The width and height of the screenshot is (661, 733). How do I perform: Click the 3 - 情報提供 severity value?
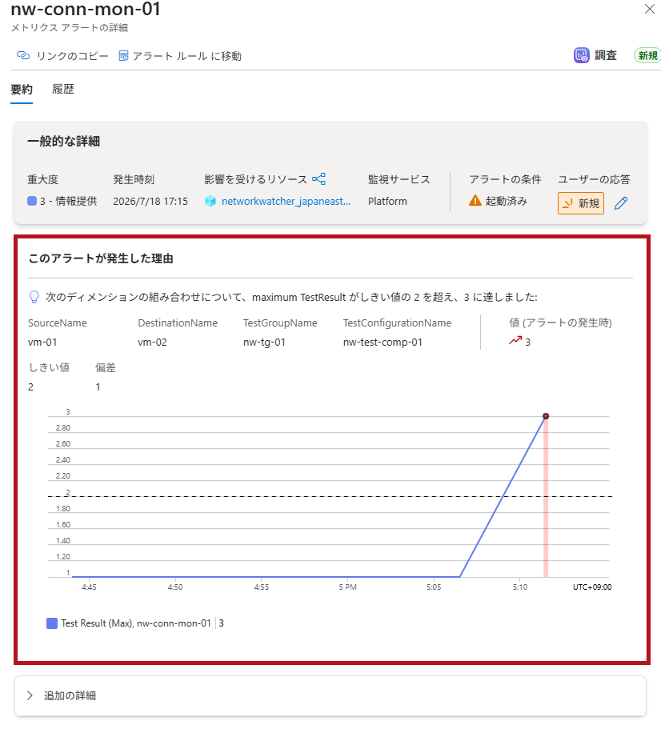[x=68, y=202]
